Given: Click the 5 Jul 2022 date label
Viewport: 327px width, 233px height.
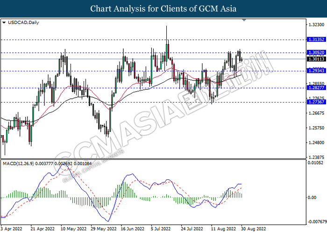Looking at the screenshot, I should [161, 229].
